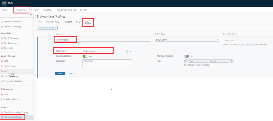Switch to the Security top tab
273x121 pixels.
35,10
